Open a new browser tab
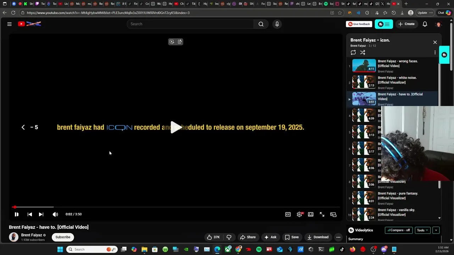Image resolution: width=454 pixels, height=255 pixels. click(406, 4)
